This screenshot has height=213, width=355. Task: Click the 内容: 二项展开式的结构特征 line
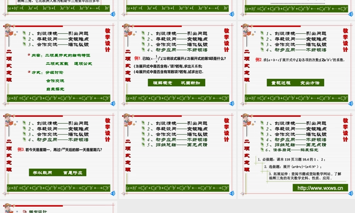(61, 55)
